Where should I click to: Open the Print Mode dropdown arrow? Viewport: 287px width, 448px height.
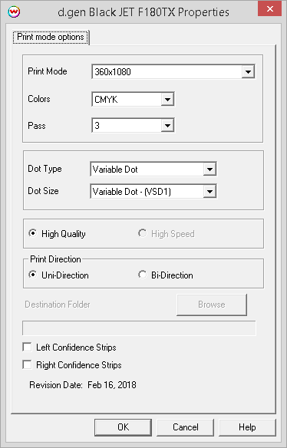tap(248, 71)
